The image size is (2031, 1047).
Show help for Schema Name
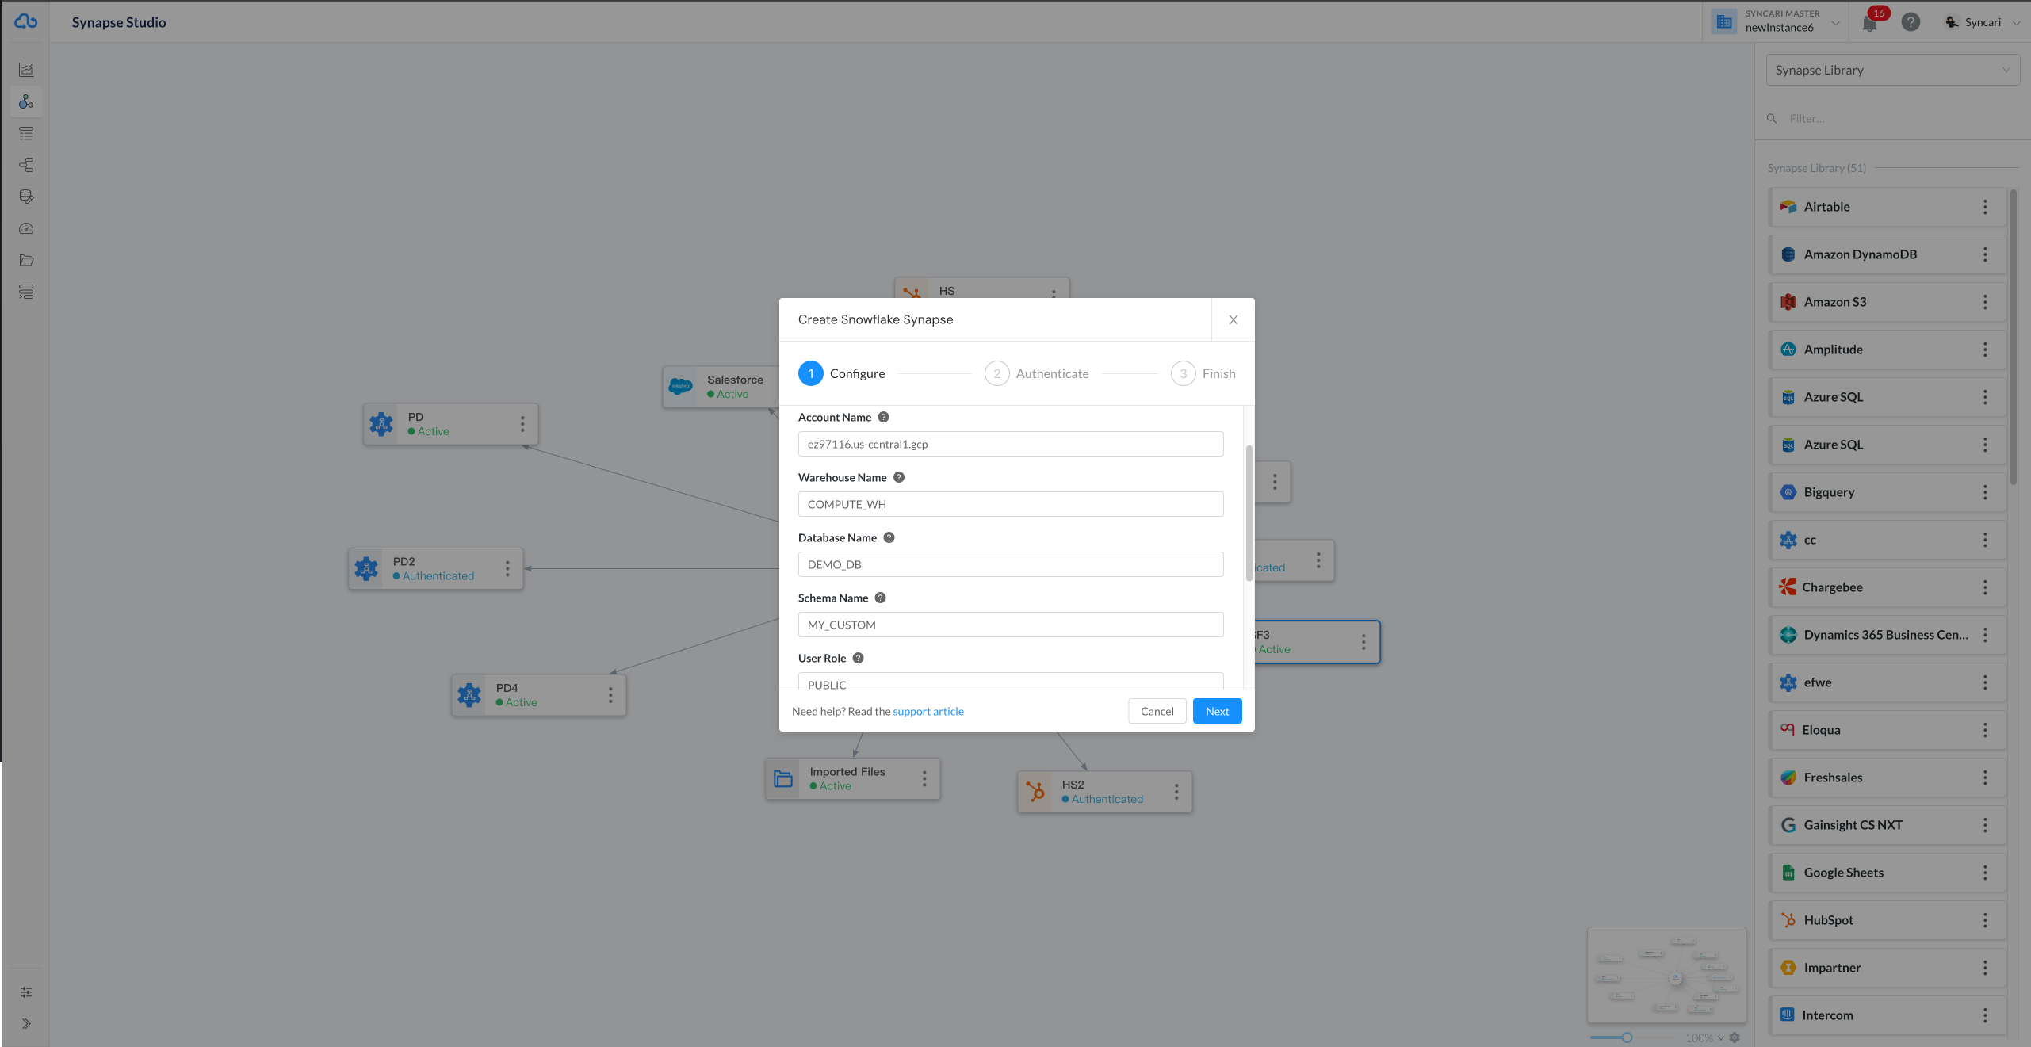click(880, 598)
